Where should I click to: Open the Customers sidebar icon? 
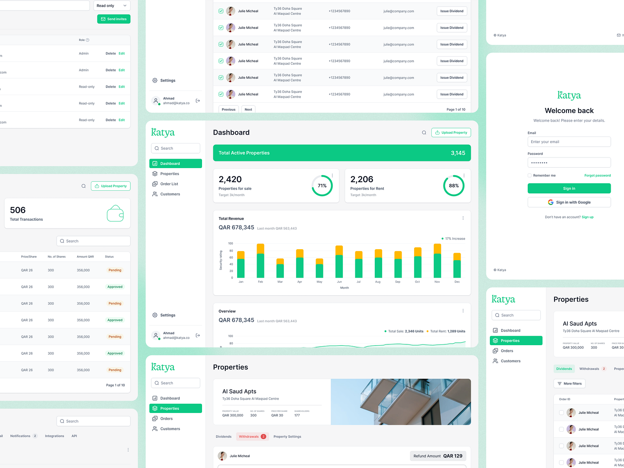tap(155, 194)
